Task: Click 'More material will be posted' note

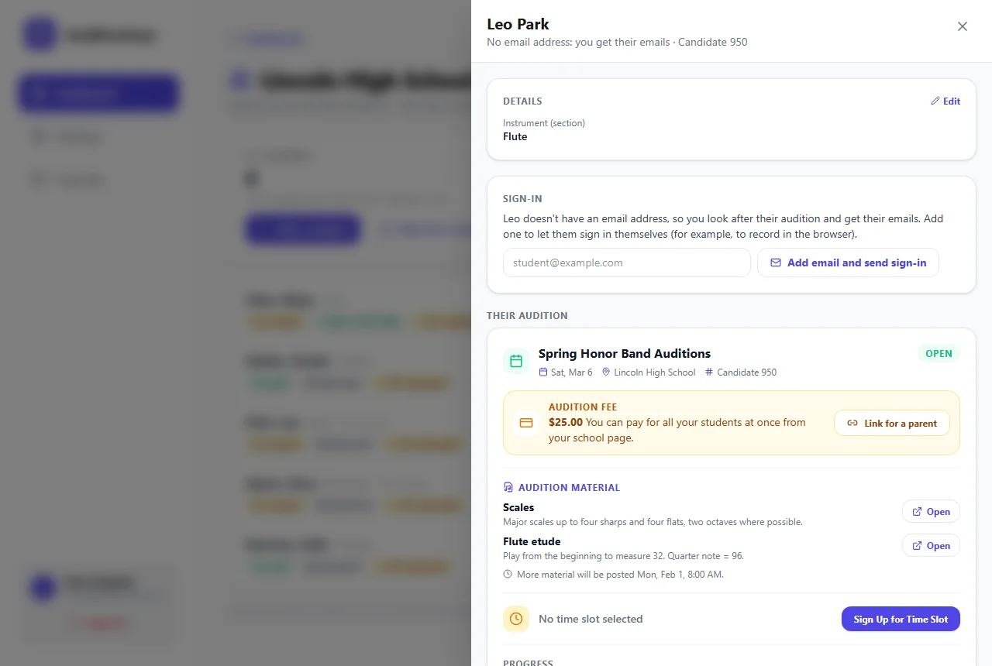Action: coord(620,575)
